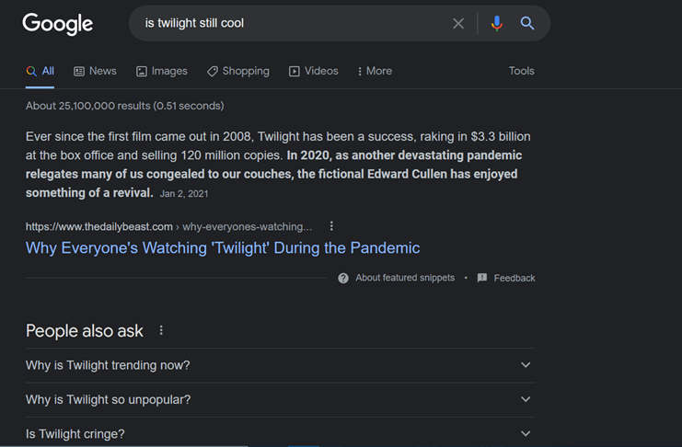Submit the search using the magnifier icon
This screenshot has width=682, height=447.
527,23
